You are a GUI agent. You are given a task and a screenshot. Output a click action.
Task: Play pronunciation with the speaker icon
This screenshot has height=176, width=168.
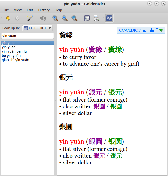[43, 18]
